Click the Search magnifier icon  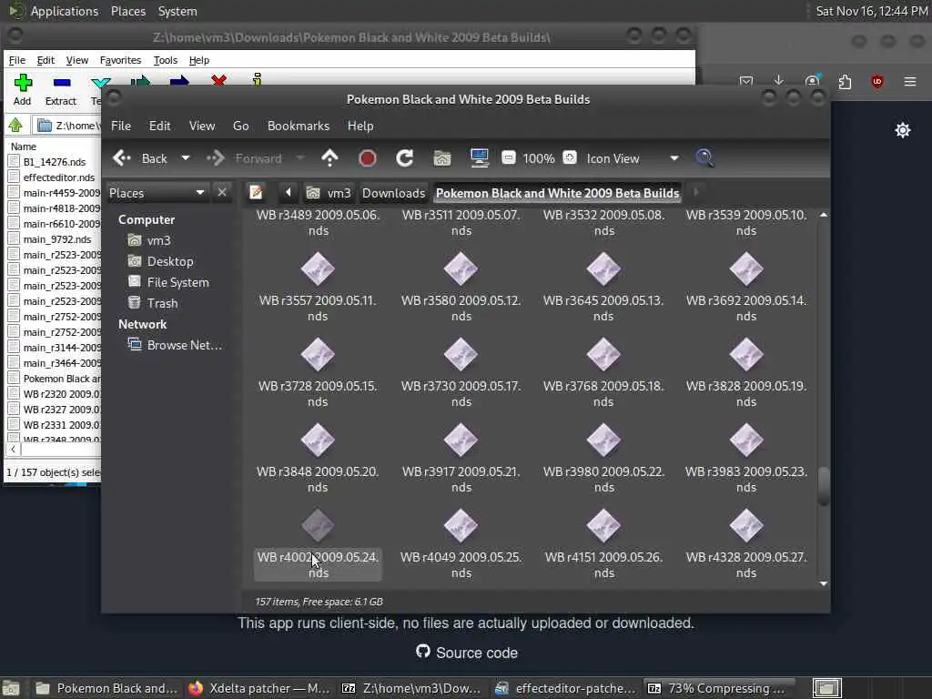click(x=705, y=158)
